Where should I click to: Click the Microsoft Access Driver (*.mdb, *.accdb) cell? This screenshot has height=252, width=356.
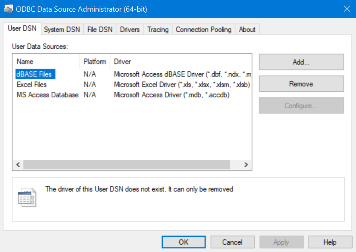[x=172, y=95]
